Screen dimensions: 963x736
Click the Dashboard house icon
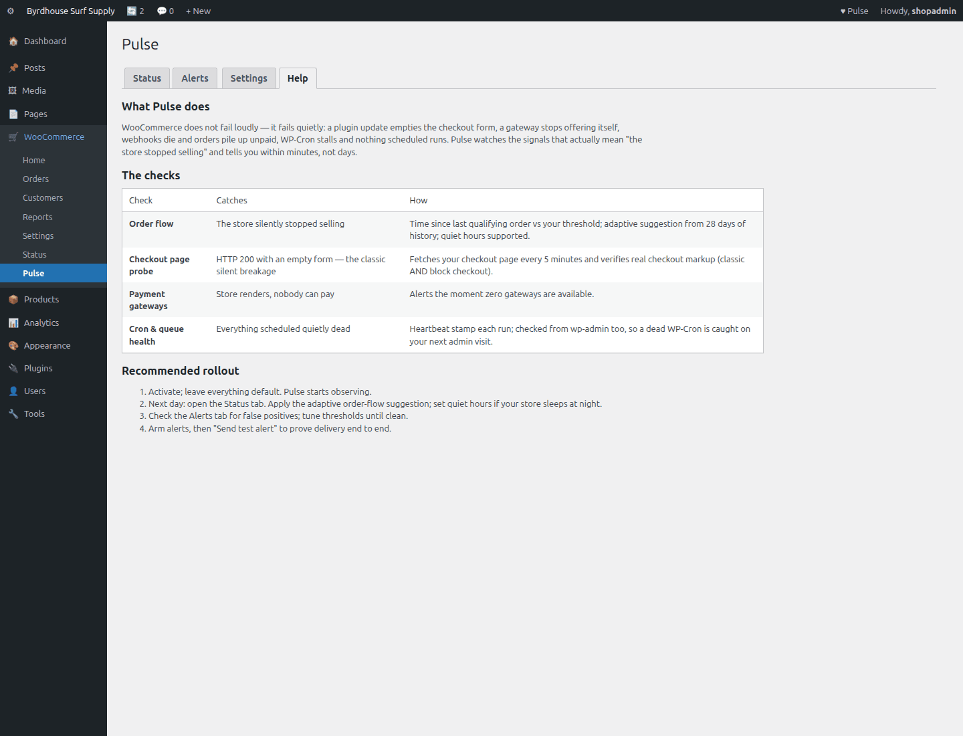(x=13, y=41)
